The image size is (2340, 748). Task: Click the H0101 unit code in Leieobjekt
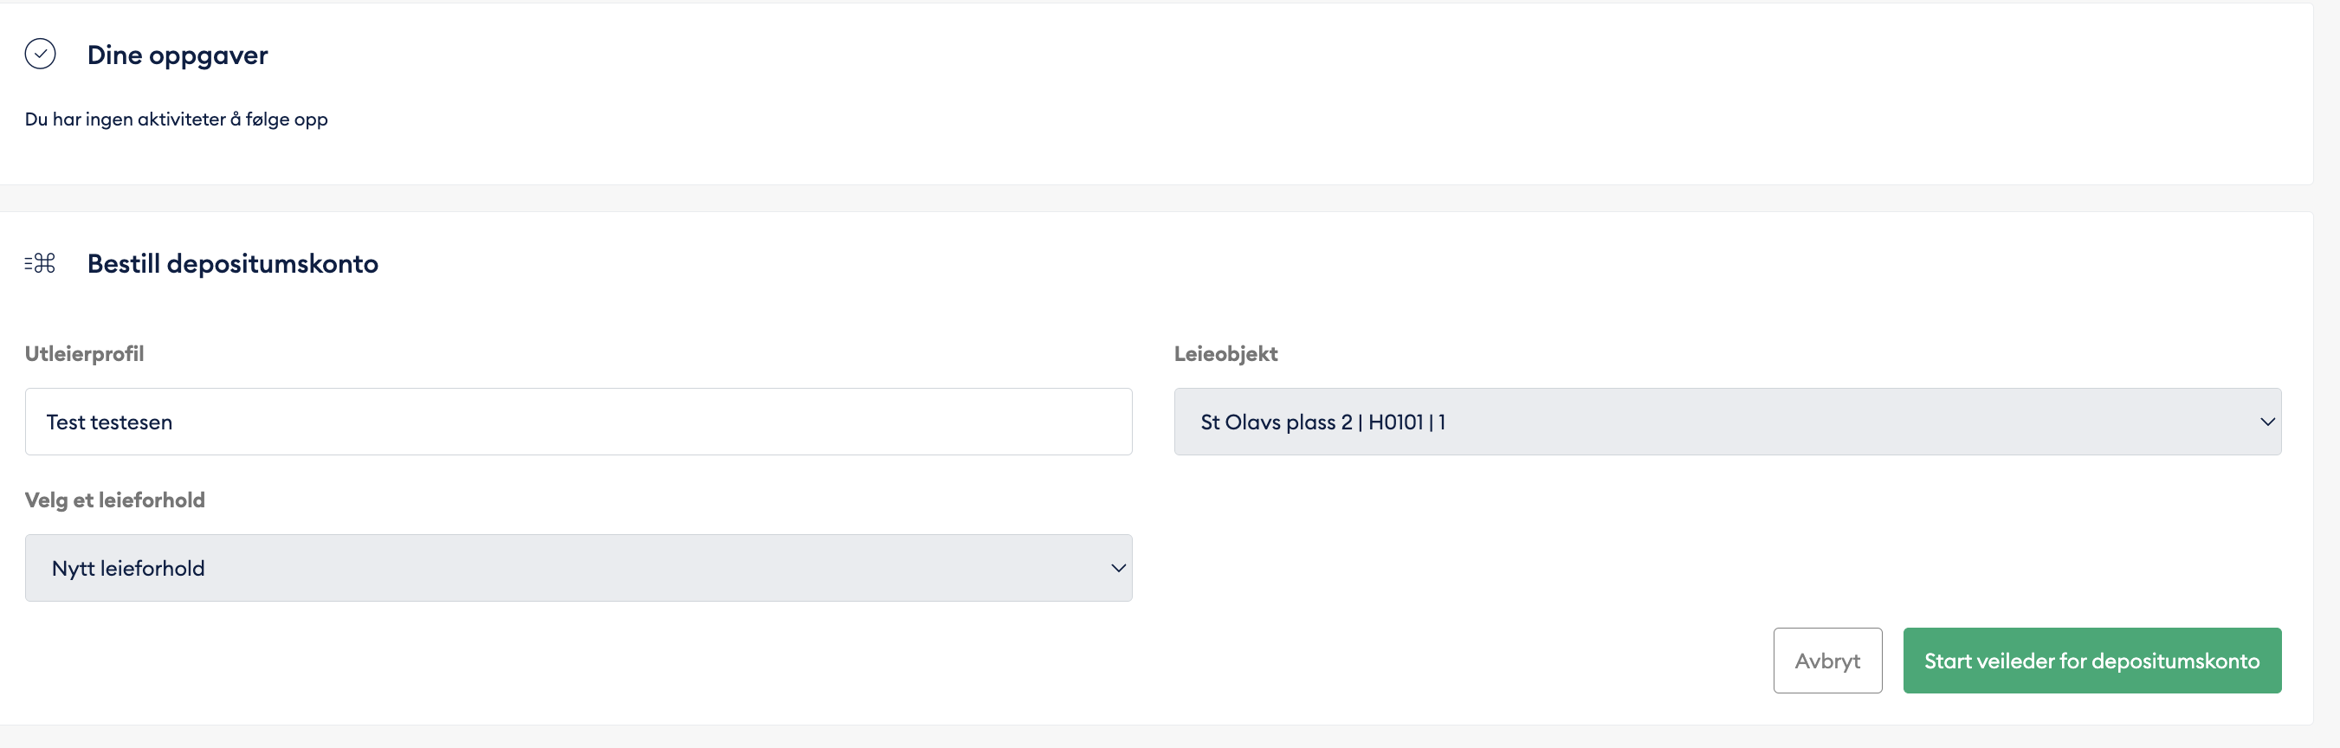1395,422
